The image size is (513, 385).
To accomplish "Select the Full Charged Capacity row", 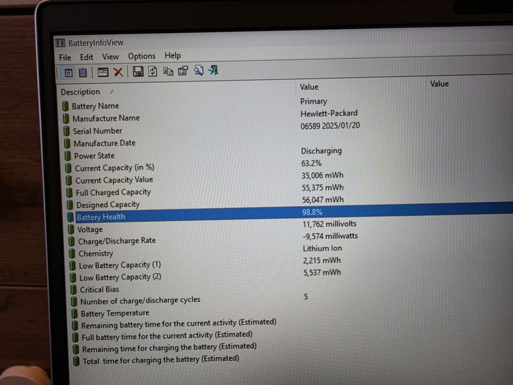I will [113, 193].
